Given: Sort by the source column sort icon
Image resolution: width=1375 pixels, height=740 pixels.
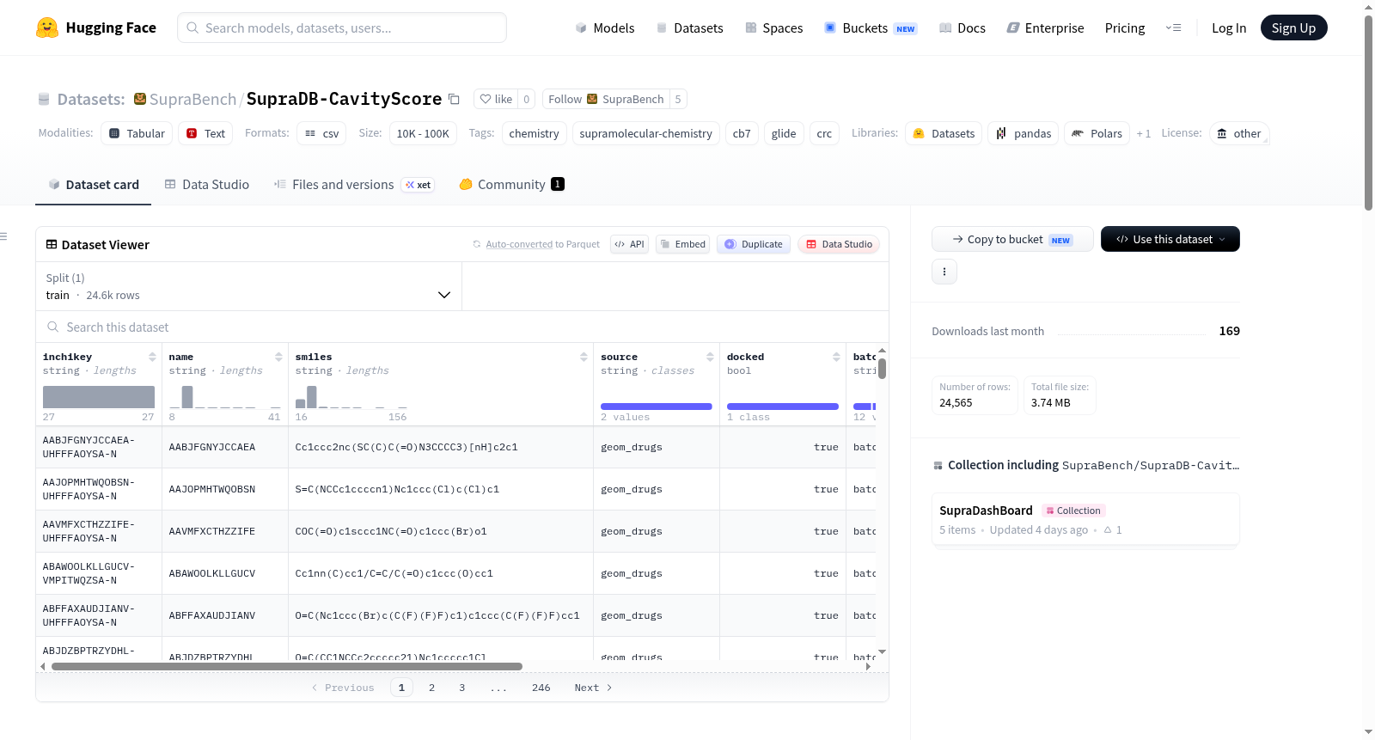Looking at the screenshot, I should 710,357.
